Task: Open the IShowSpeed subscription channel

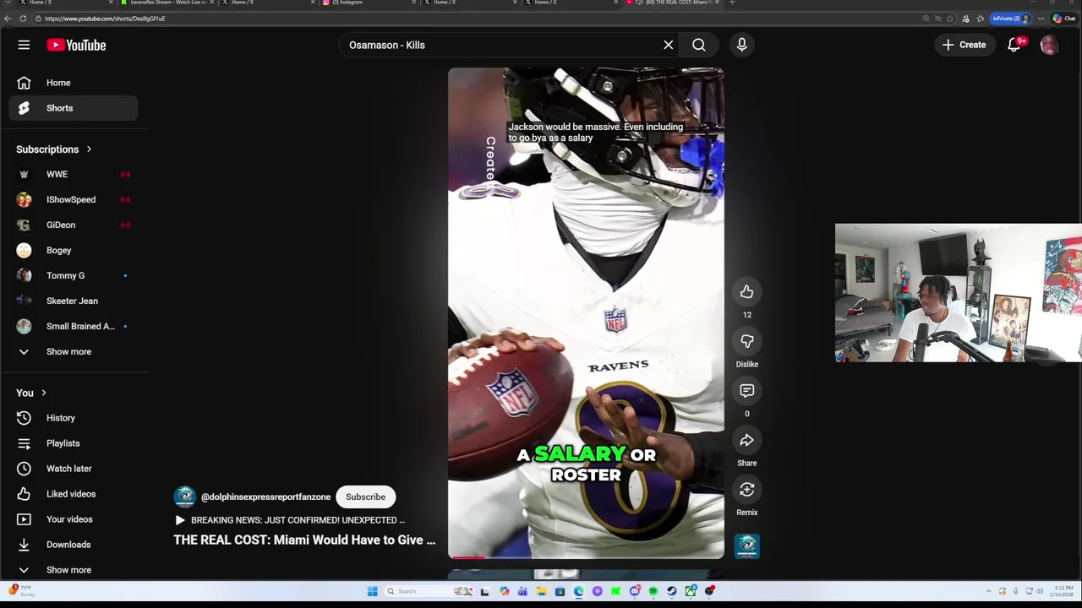Action: coord(73,199)
